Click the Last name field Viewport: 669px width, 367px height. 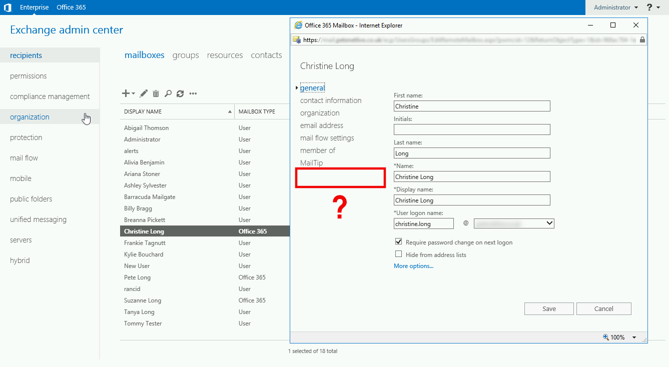[472, 153]
